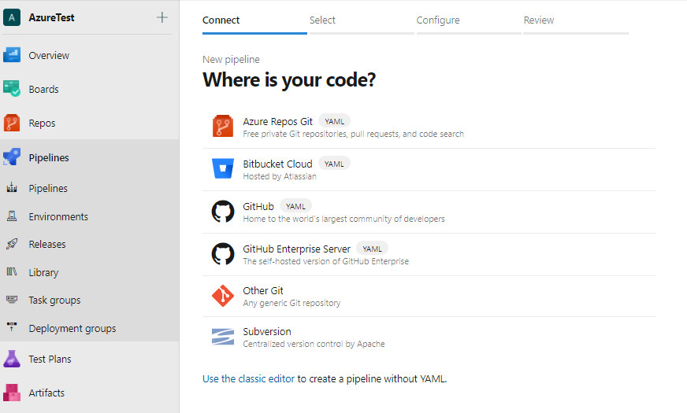This screenshot has width=687, height=413.
Task: Click the Azure Repos Git icon
Action: [223, 127]
